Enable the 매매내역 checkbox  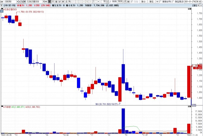point(160,2)
